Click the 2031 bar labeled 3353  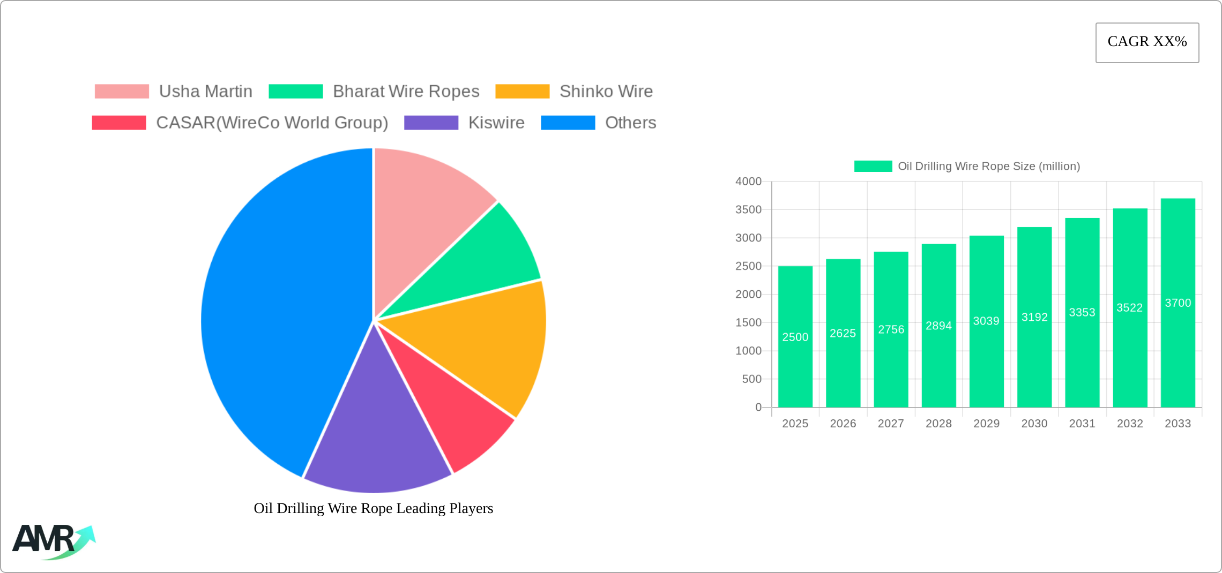tap(1082, 312)
